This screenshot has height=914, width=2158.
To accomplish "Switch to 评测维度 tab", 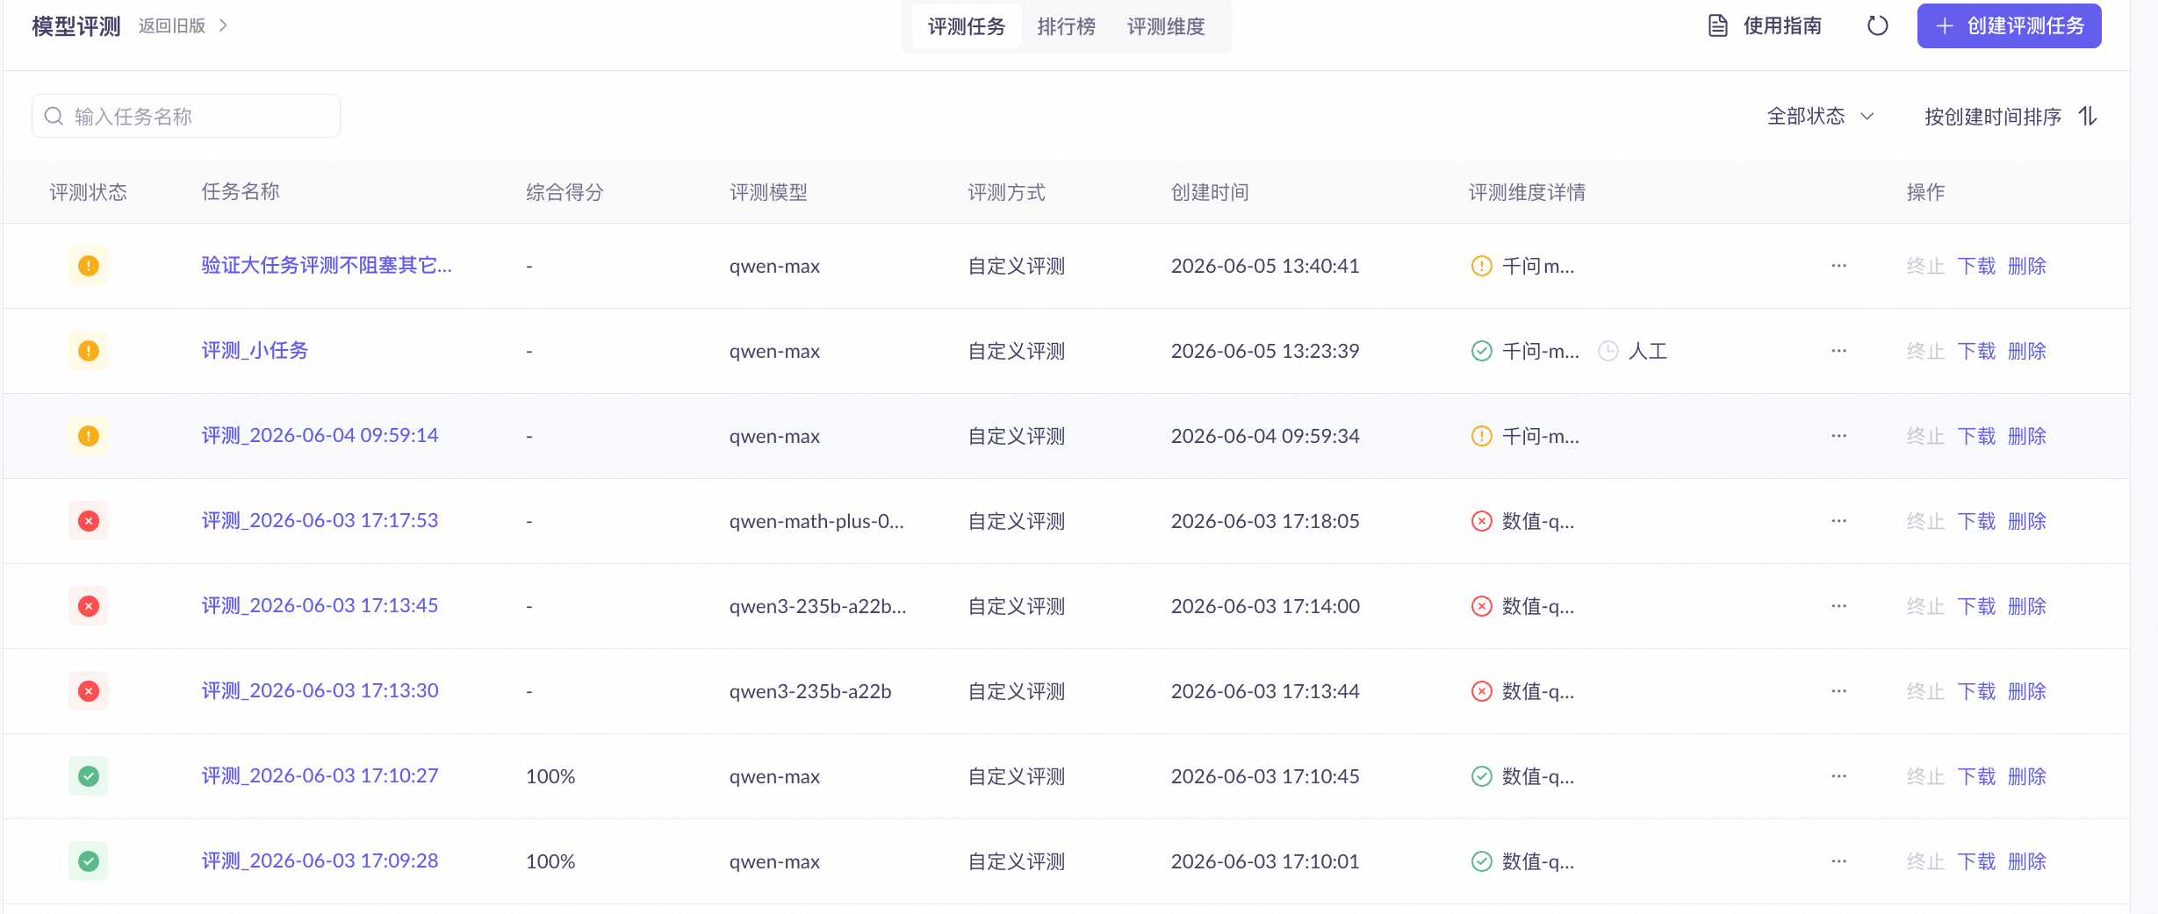I will click(x=1166, y=26).
